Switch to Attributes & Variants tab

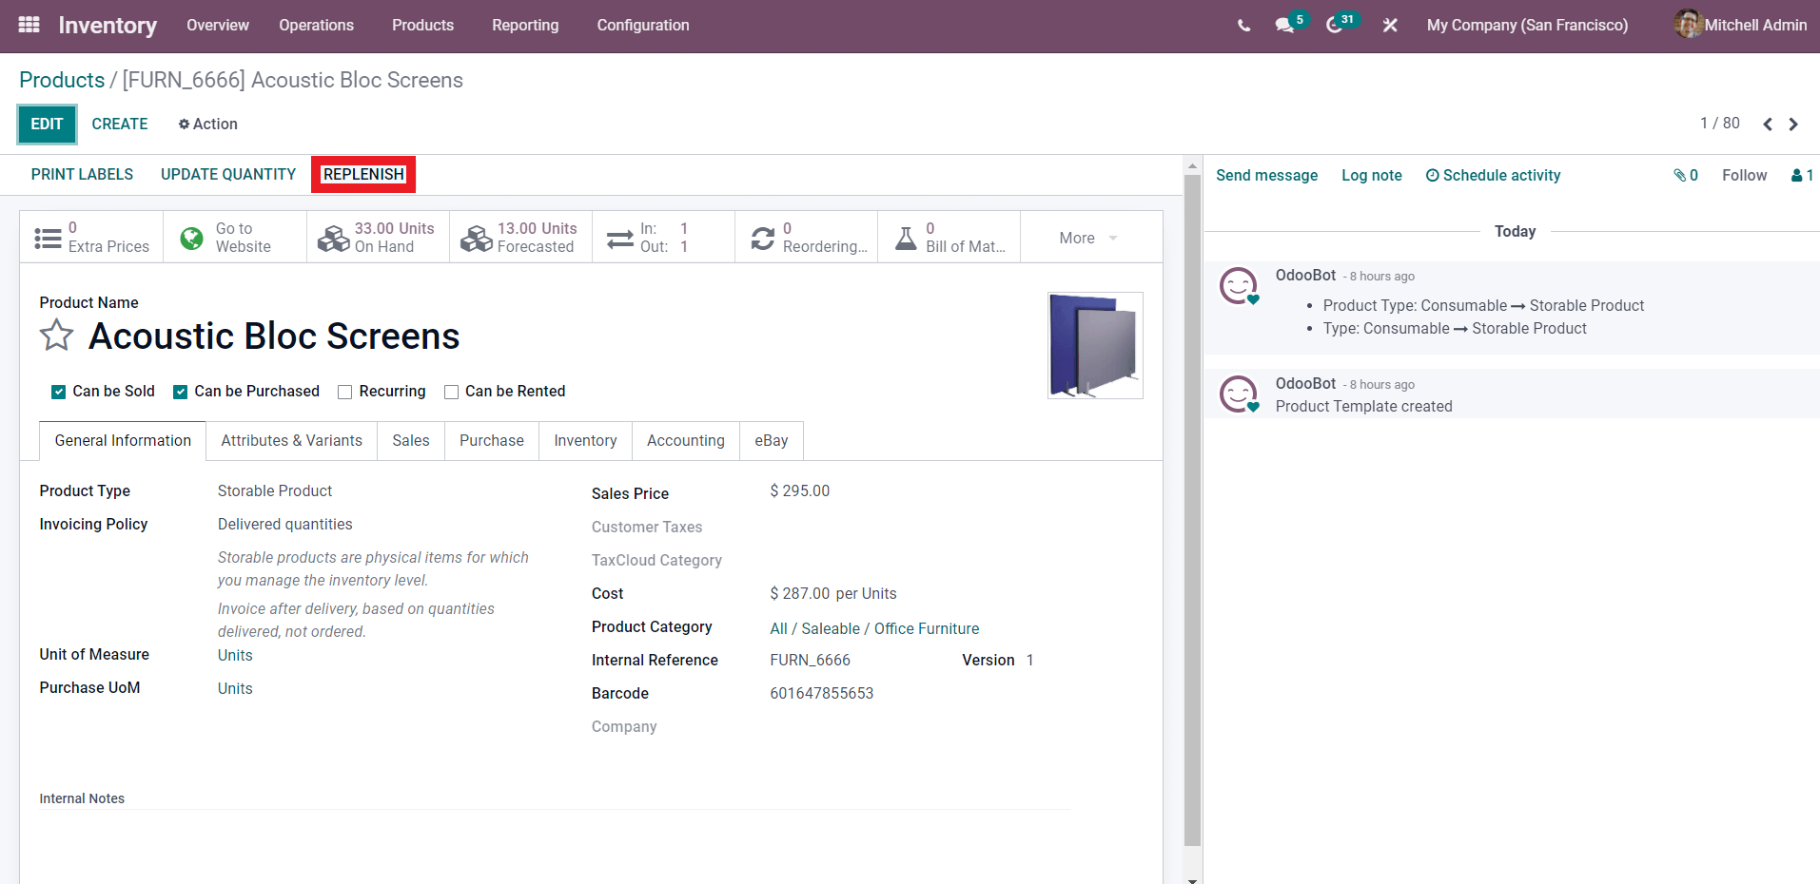tap(291, 441)
